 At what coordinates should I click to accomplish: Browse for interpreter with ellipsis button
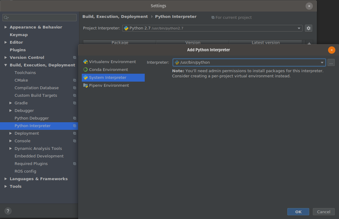pos(331,62)
